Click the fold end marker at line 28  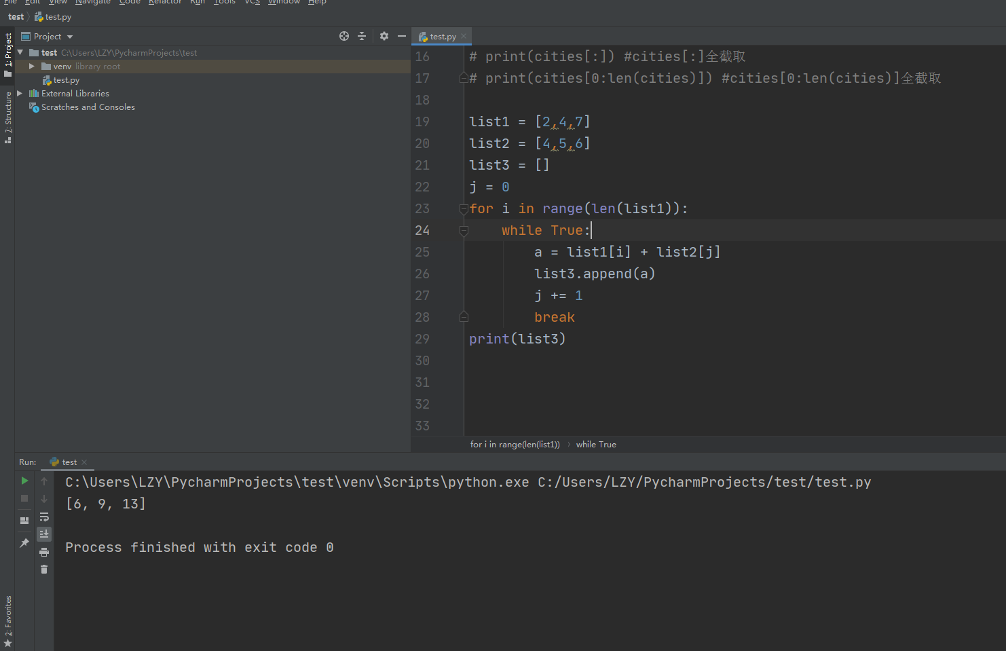[x=464, y=316]
